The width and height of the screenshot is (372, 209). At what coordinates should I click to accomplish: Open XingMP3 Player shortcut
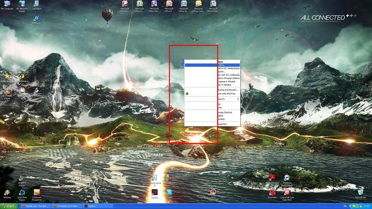click(22, 181)
